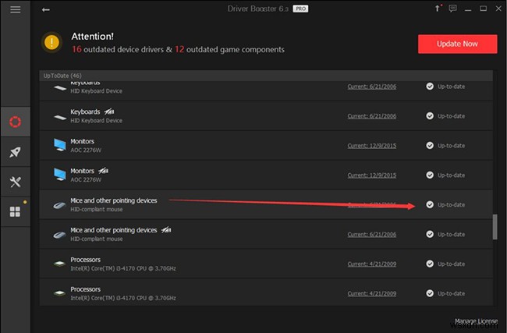Select the first HID-compliant mouse row

point(234,204)
